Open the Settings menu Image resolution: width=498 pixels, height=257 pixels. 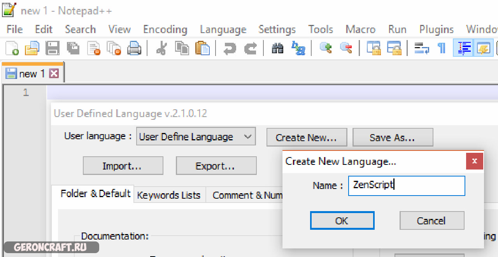pos(277,30)
